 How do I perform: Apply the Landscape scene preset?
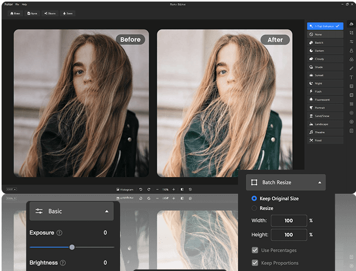325,124
